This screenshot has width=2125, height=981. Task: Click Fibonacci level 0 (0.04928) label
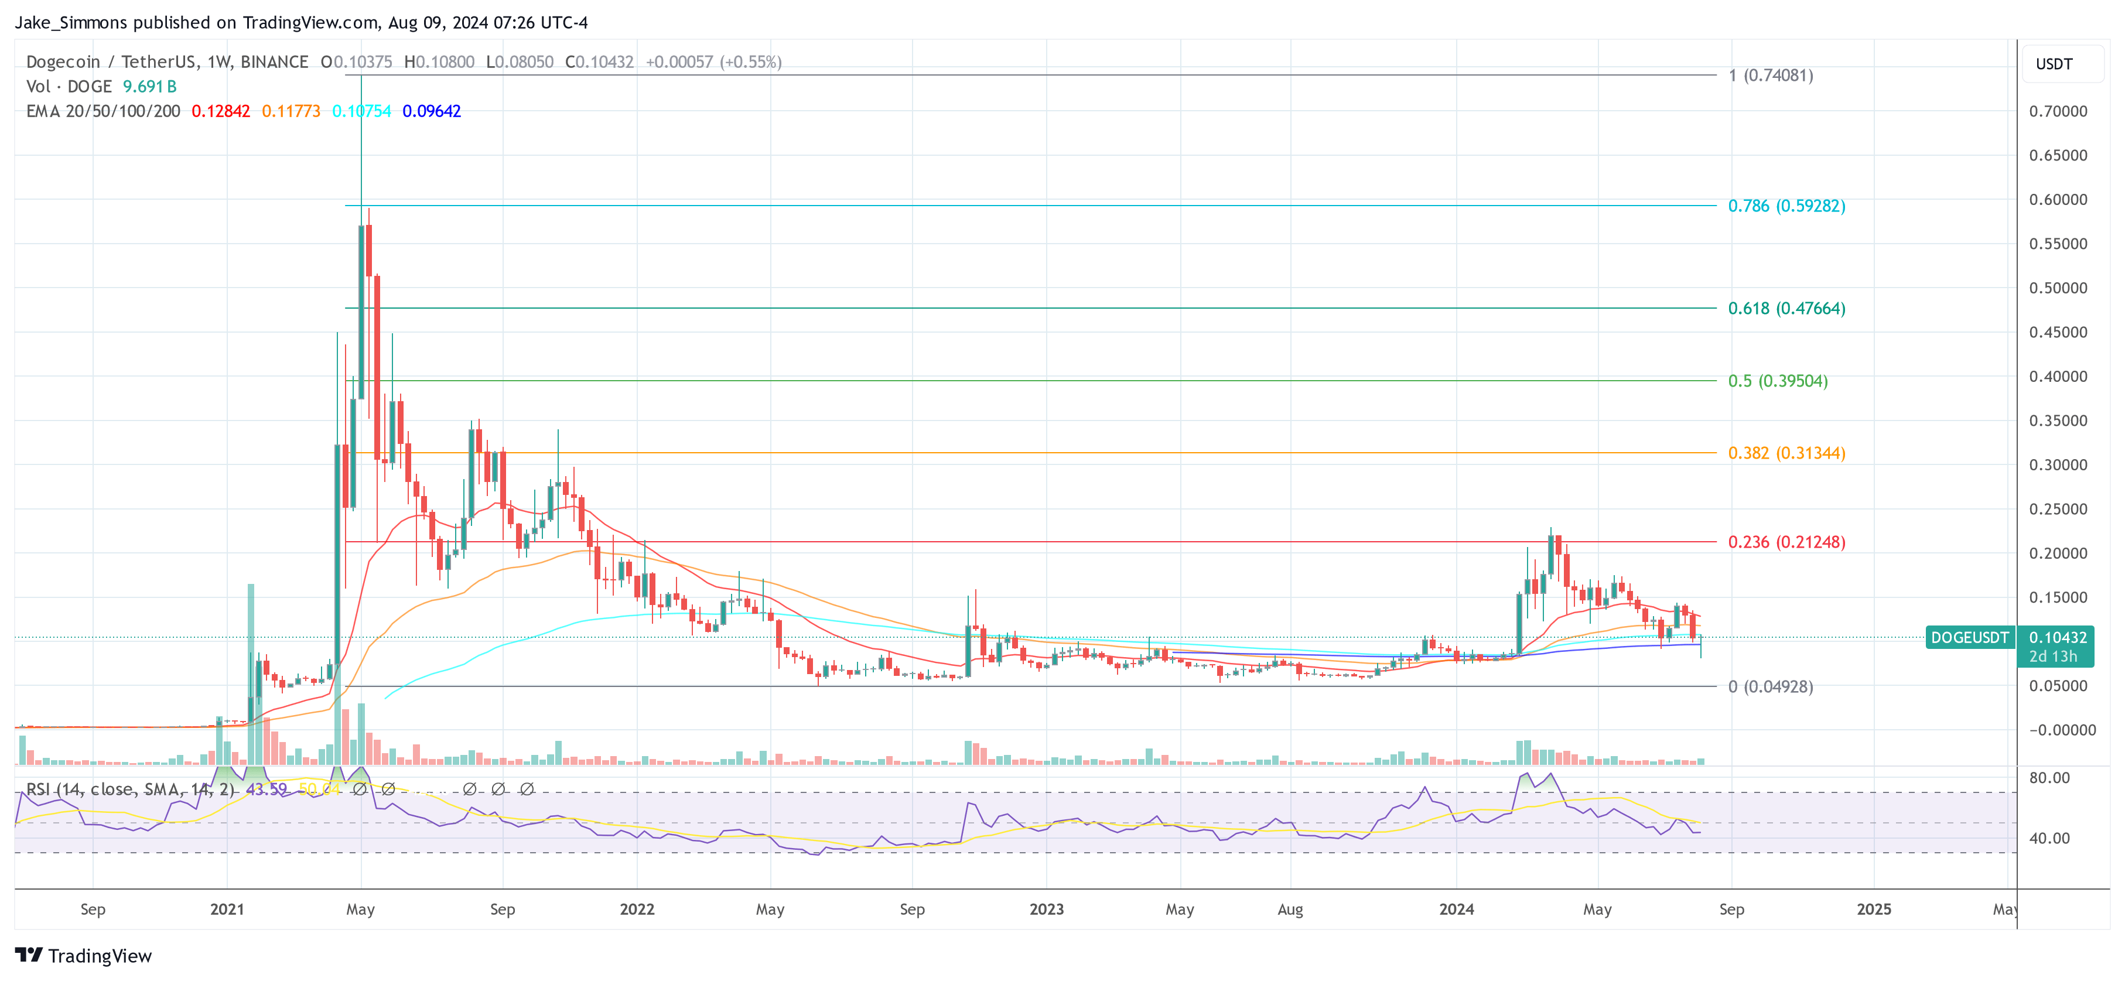click(x=1771, y=686)
